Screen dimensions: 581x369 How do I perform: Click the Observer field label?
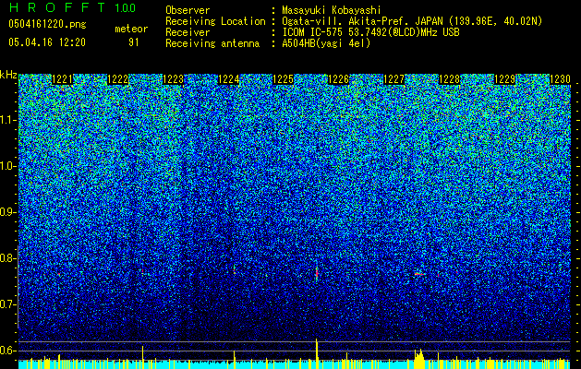tap(188, 10)
